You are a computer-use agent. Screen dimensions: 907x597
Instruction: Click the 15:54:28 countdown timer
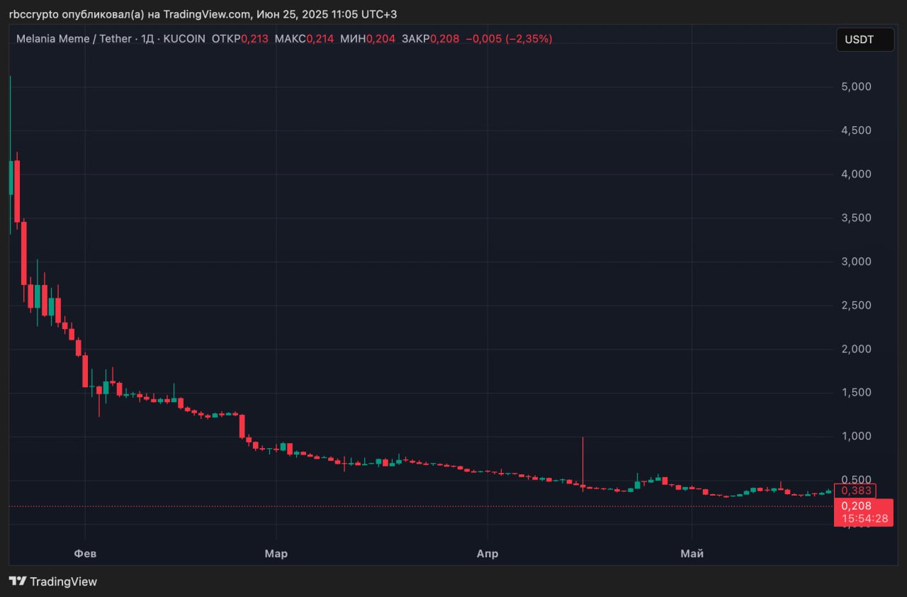(864, 519)
